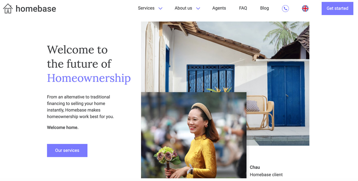
Task: Go to the Agents page
Action: [219, 8]
